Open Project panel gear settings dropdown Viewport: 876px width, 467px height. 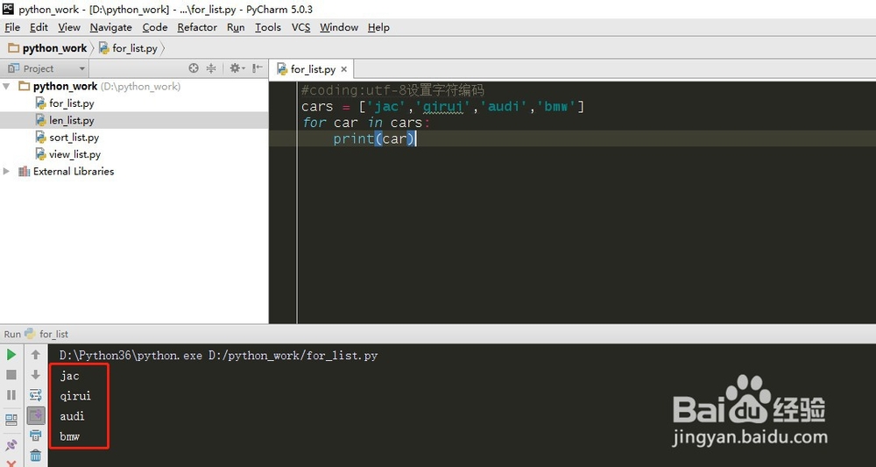[x=237, y=68]
